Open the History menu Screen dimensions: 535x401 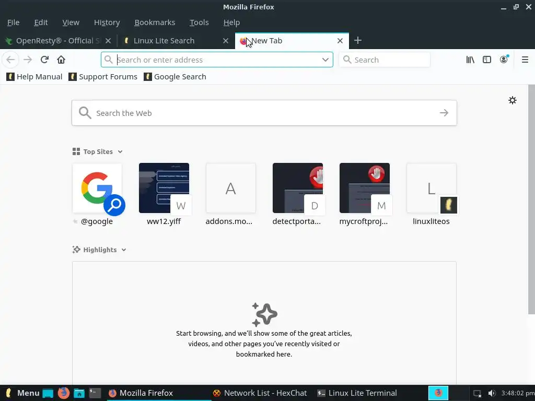point(107,22)
